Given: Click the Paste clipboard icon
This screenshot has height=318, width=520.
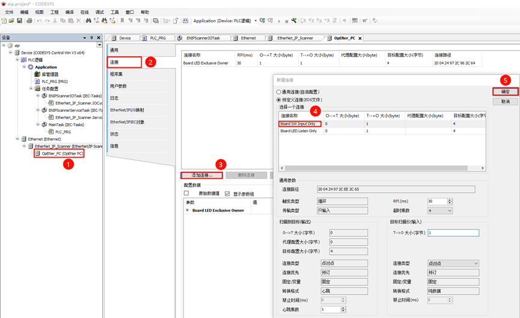Looking at the screenshot, I should tap(71, 20).
